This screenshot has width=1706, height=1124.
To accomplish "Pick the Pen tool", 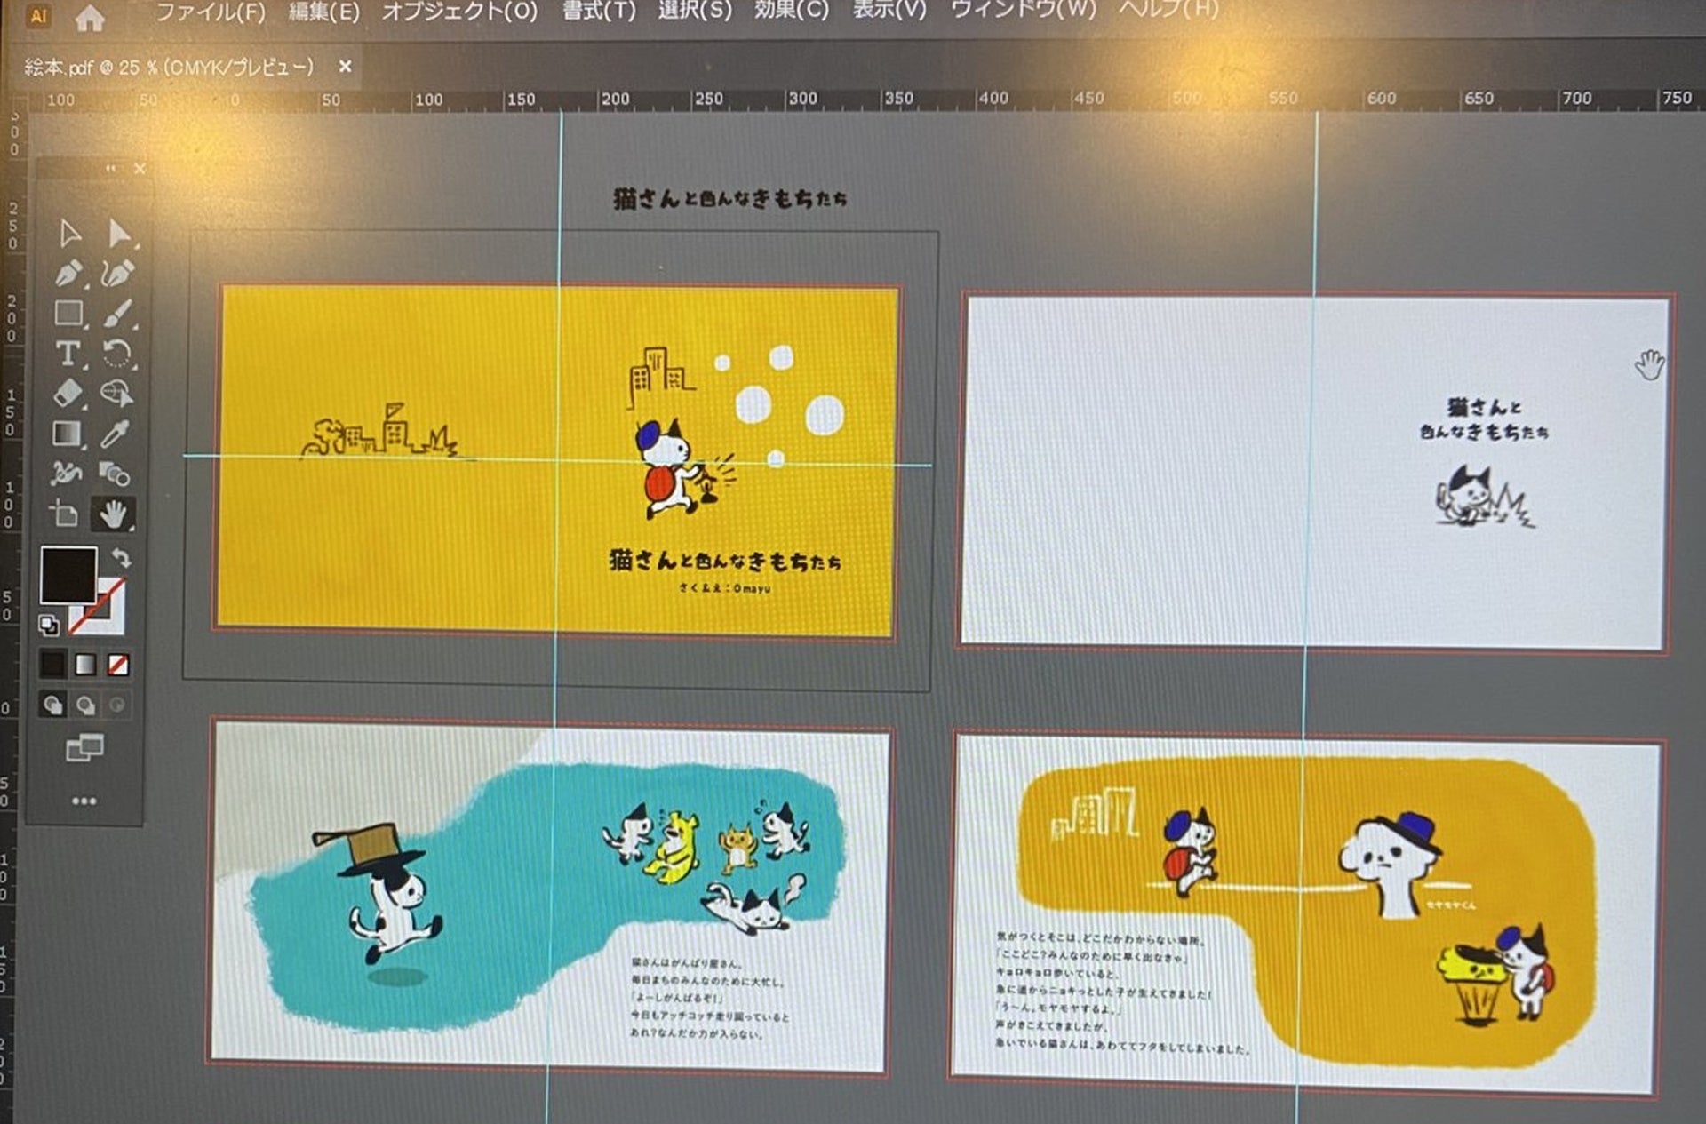I will (x=68, y=274).
